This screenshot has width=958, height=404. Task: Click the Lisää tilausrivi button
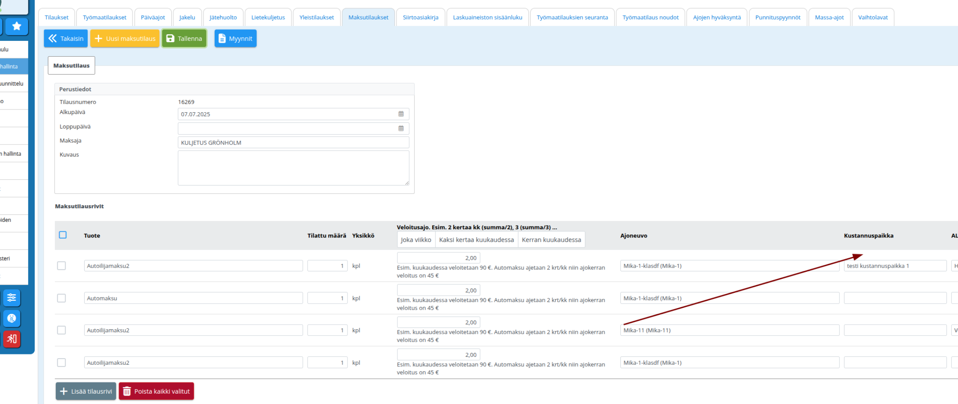[x=86, y=391]
